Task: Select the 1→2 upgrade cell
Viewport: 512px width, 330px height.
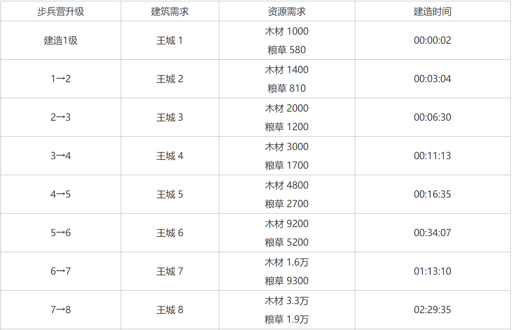Action: click(x=61, y=79)
